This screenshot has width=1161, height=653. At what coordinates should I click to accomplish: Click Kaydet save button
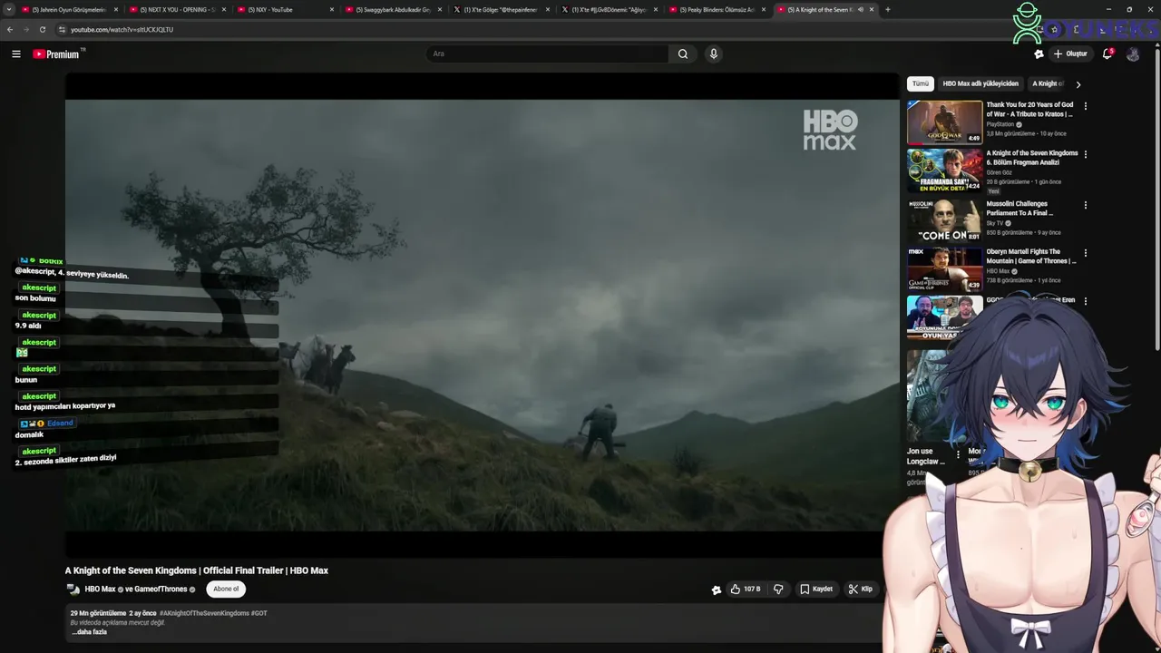[x=816, y=590]
